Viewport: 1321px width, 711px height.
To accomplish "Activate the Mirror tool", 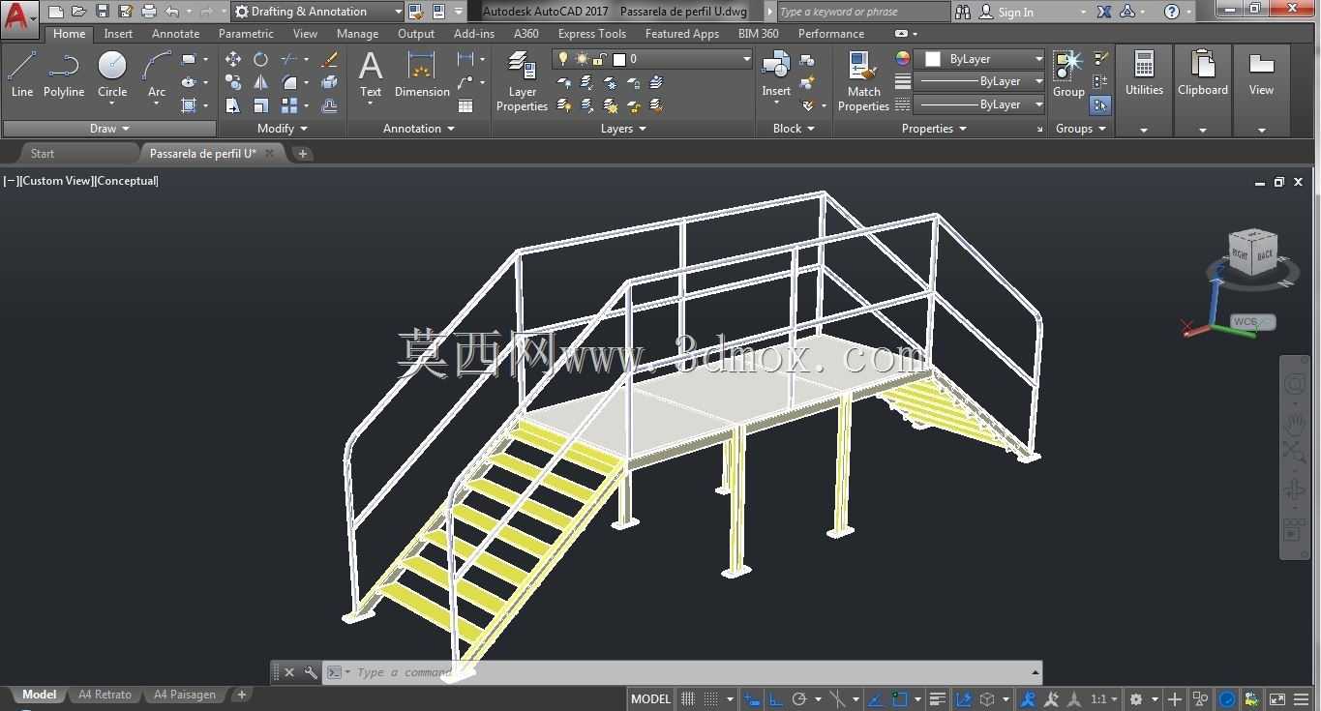I will click(x=260, y=82).
